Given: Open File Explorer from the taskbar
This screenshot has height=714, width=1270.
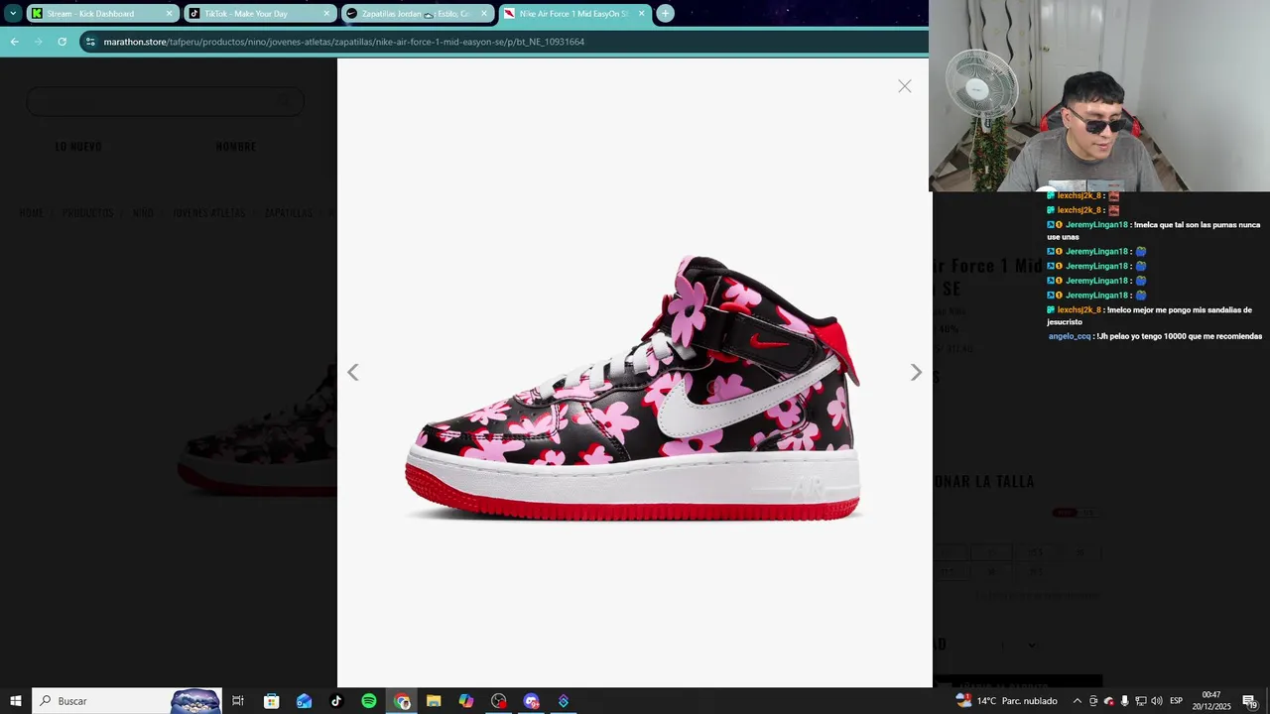Looking at the screenshot, I should 434,701.
